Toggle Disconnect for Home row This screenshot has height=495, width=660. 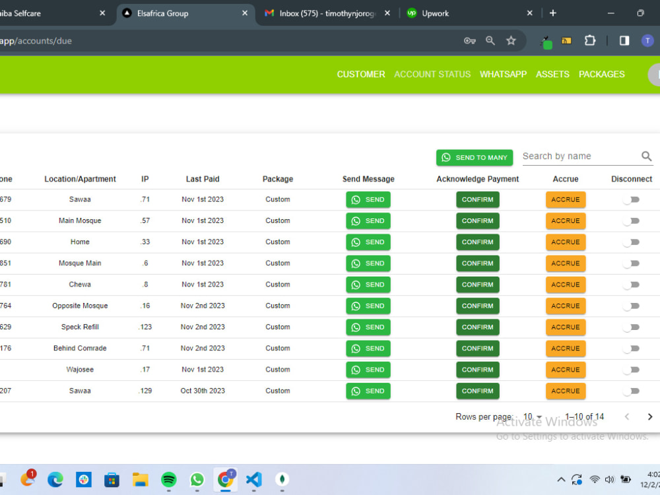pos(632,242)
